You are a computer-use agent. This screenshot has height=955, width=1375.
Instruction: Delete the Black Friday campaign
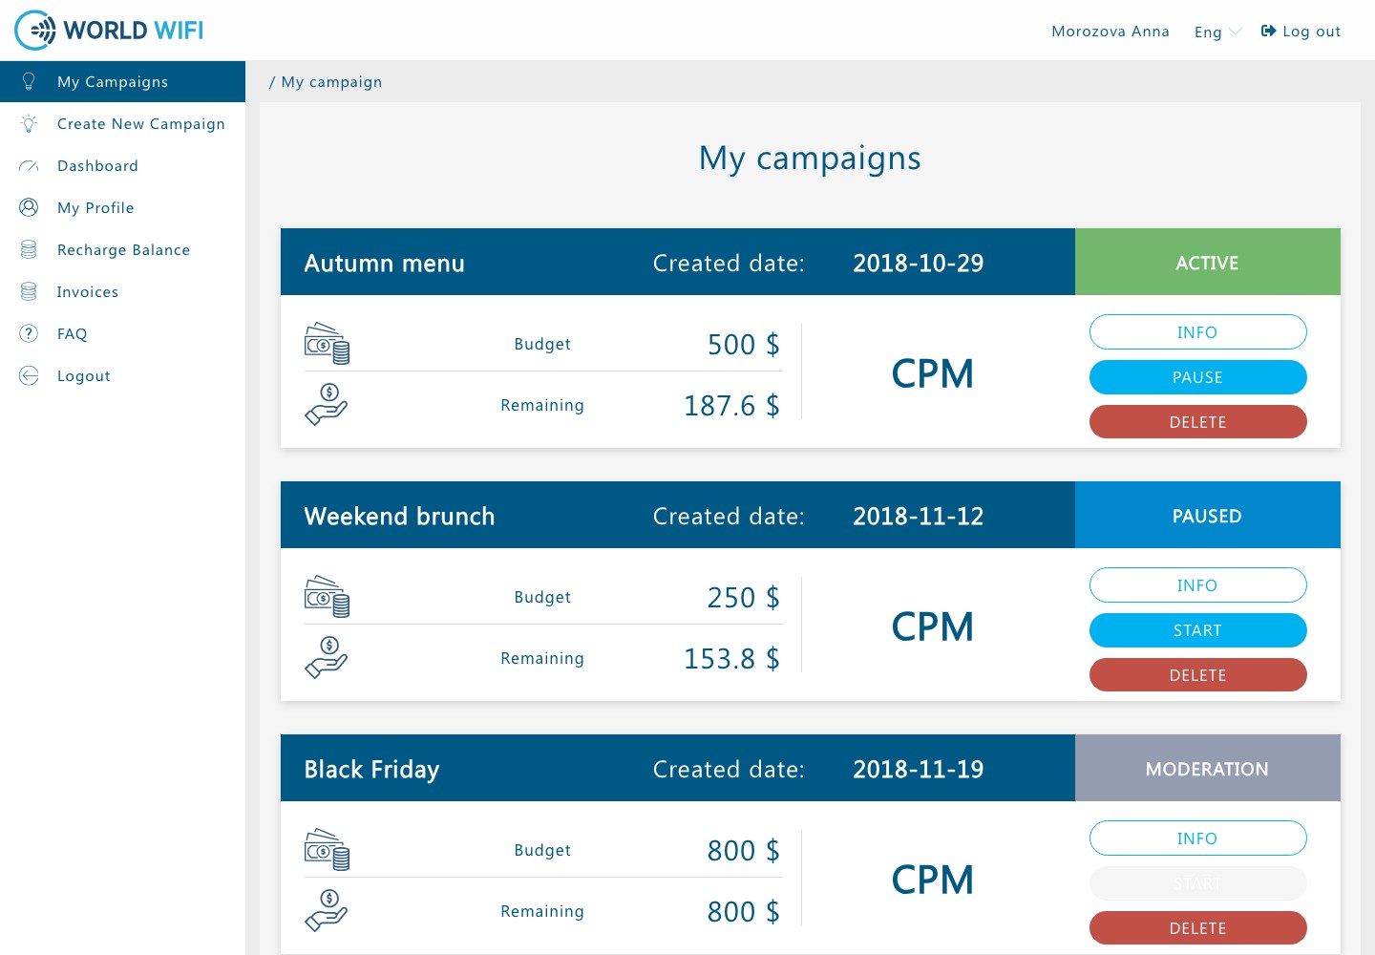tap(1197, 928)
